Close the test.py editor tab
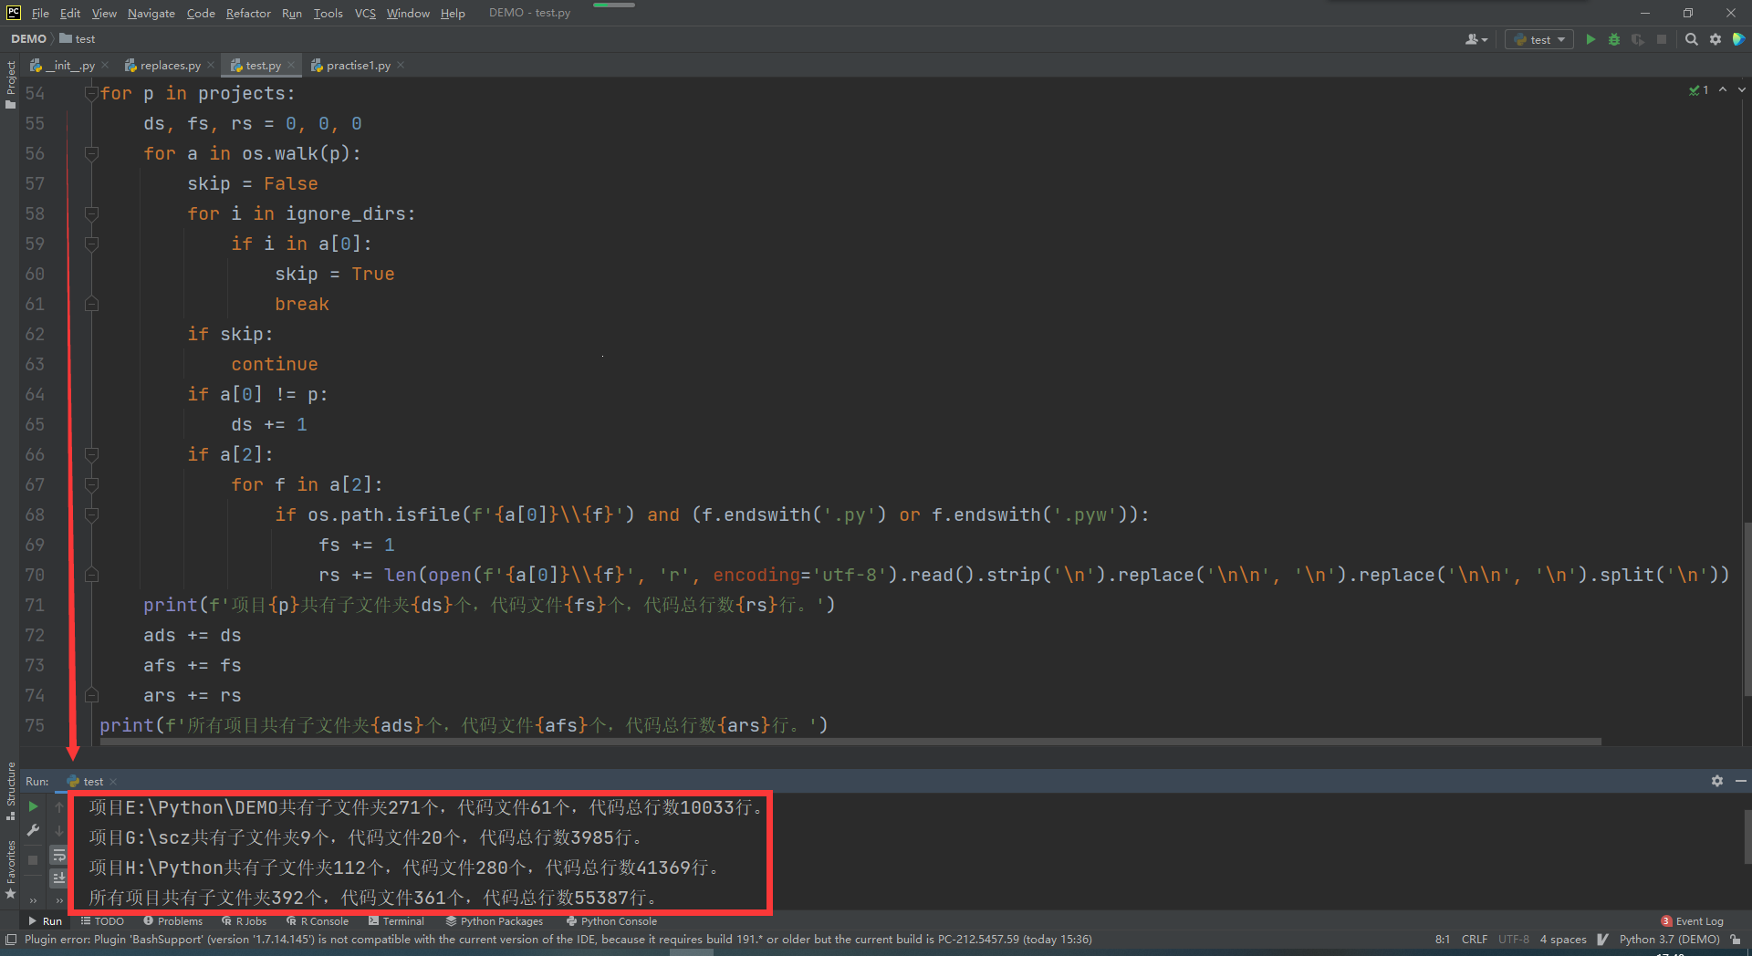This screenshot has height=956, width=1752. pyautogui.click(x=291, y=66)
